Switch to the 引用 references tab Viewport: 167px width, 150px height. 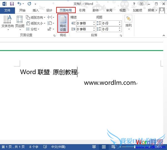[x=82, y=10]
